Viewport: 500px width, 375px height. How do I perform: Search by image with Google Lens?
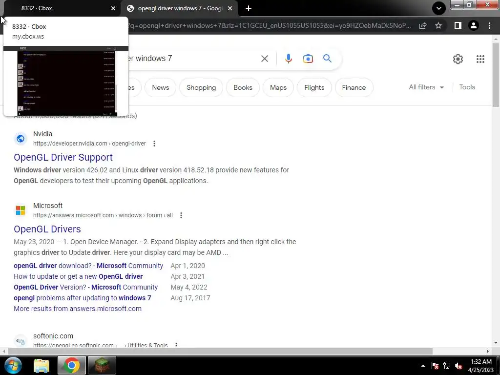(x=308, y=59)
